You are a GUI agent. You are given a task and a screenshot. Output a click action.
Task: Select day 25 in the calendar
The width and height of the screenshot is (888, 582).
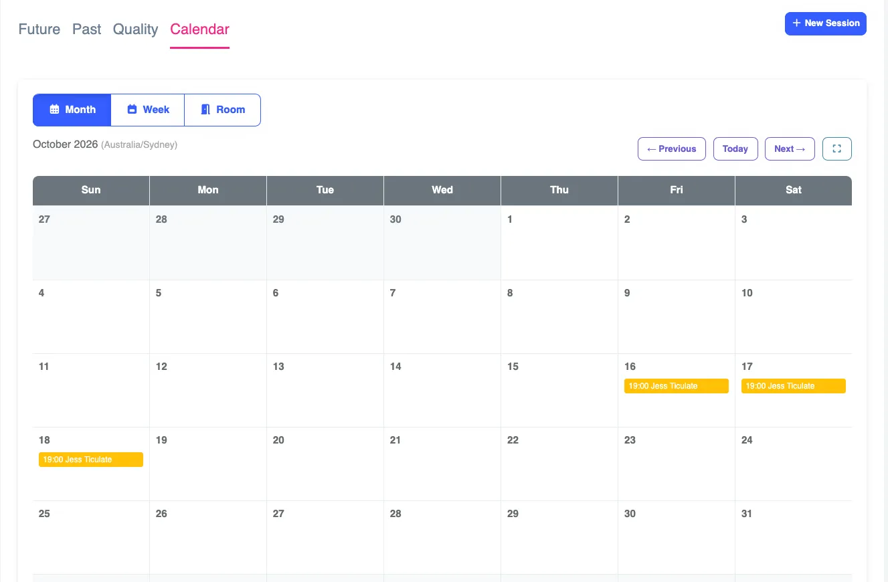91,537
